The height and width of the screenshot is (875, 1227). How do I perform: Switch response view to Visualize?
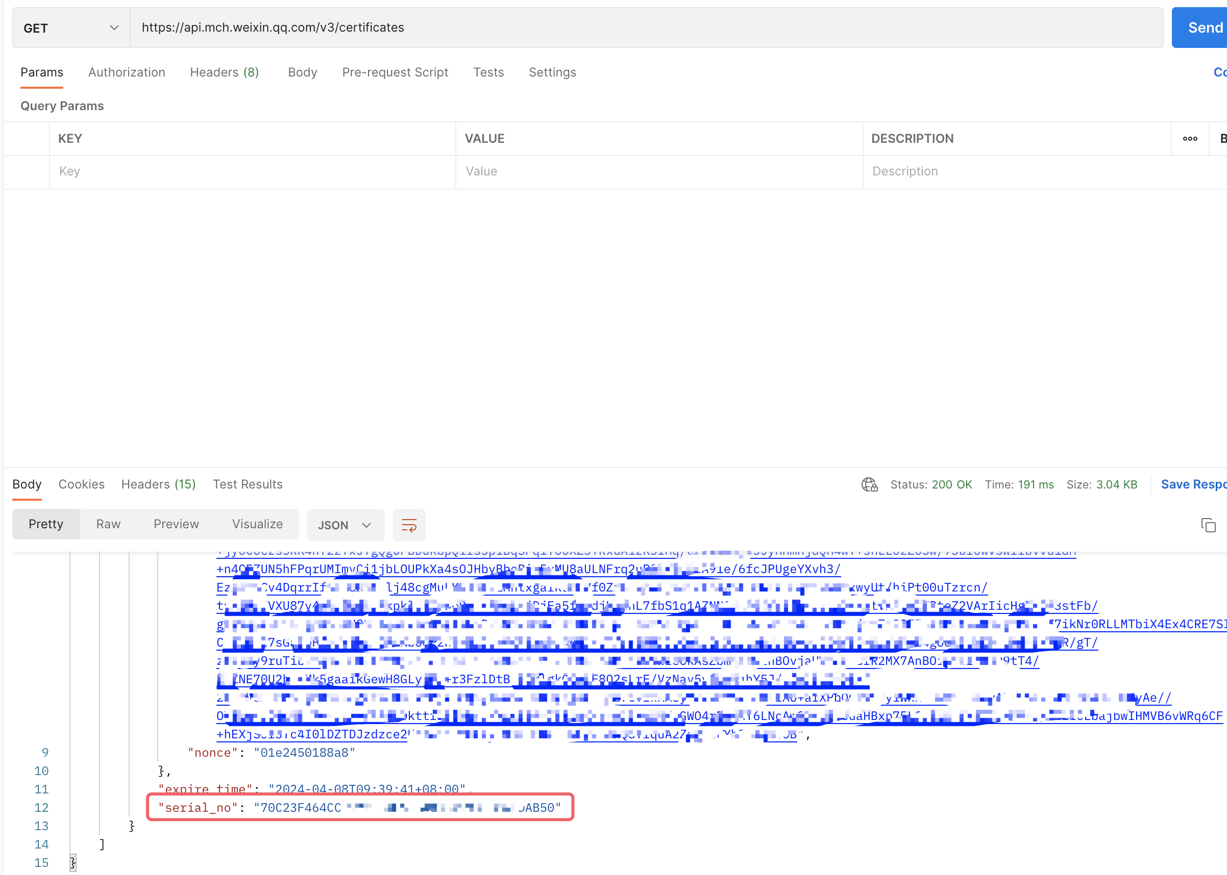click(257, 524)
